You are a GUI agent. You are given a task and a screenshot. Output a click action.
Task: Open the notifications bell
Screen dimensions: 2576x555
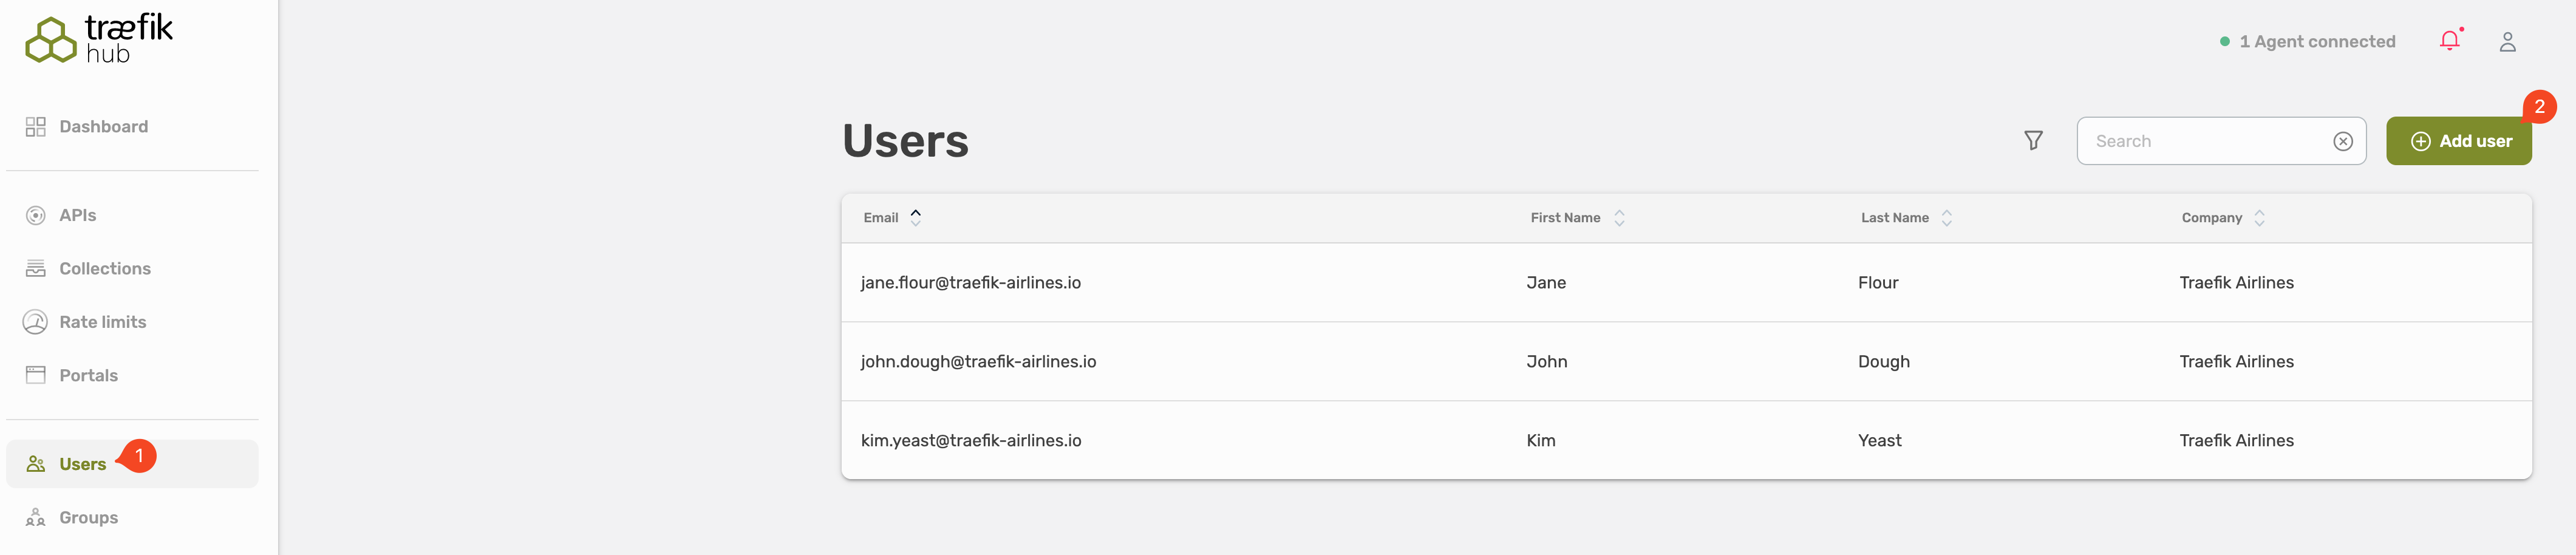coord(2450,41)
